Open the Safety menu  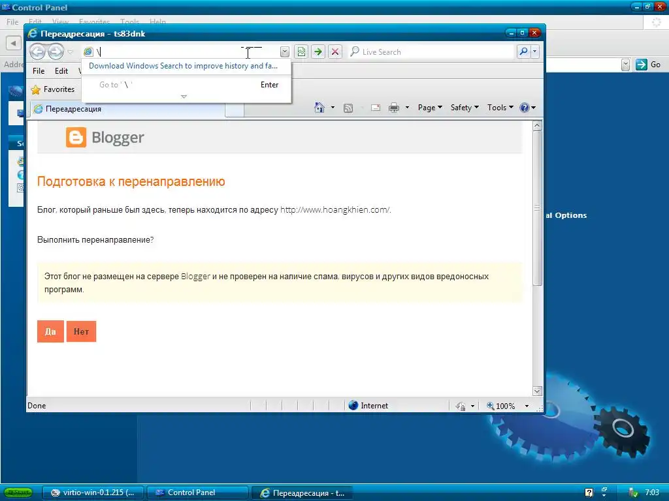(465, 108)
